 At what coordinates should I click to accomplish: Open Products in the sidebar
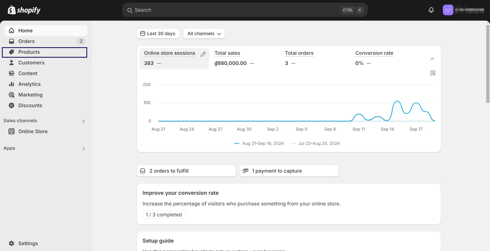pyautogui.click(x=45, y=52)
